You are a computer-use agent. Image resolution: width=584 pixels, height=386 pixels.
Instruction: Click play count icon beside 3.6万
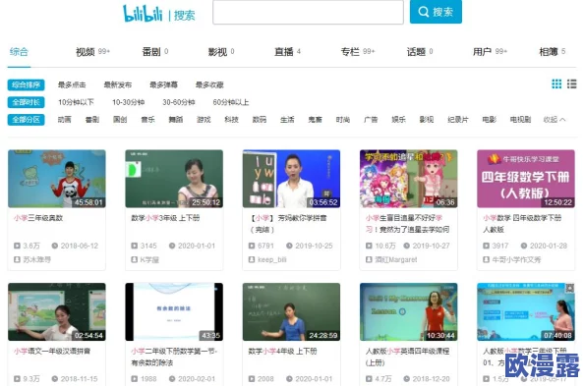pos(17,246)
